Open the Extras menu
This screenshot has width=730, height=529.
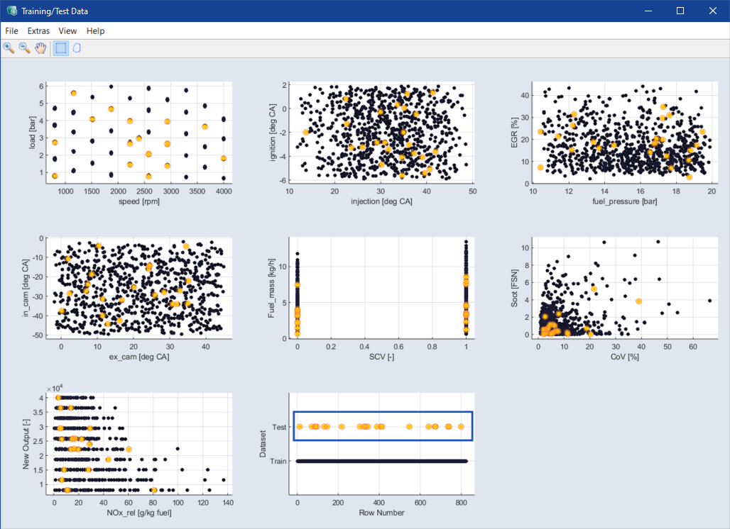click(x=38, y=30)
